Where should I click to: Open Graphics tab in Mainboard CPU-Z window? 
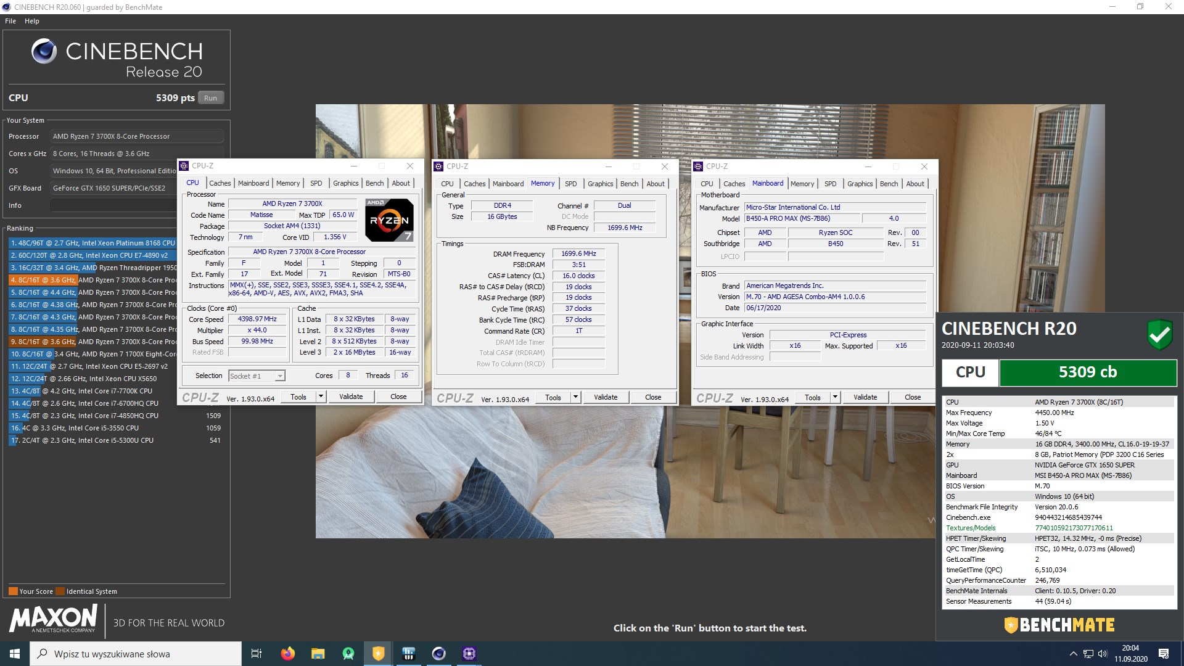[860, 184]
